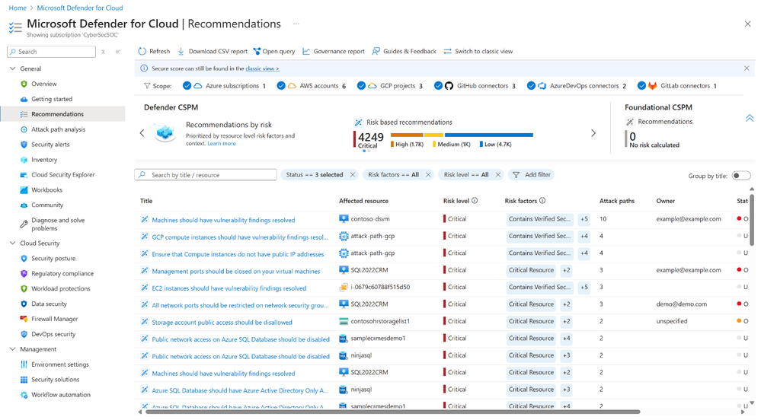
Task: Switch to classic view
Action: [x=478, y=52]
